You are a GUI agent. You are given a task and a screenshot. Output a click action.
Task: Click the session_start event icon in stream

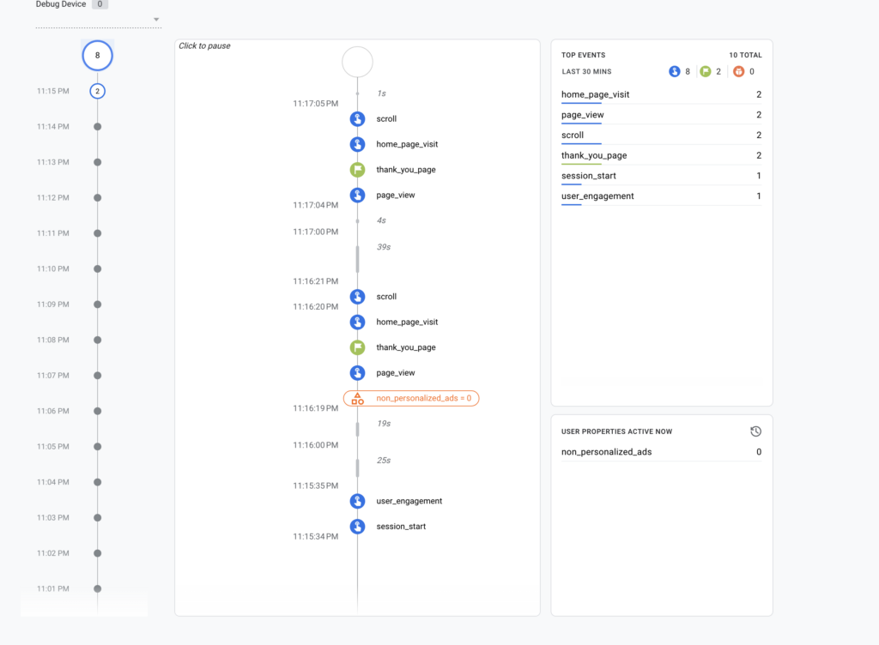pyautogui.click(x=357, y=527)
